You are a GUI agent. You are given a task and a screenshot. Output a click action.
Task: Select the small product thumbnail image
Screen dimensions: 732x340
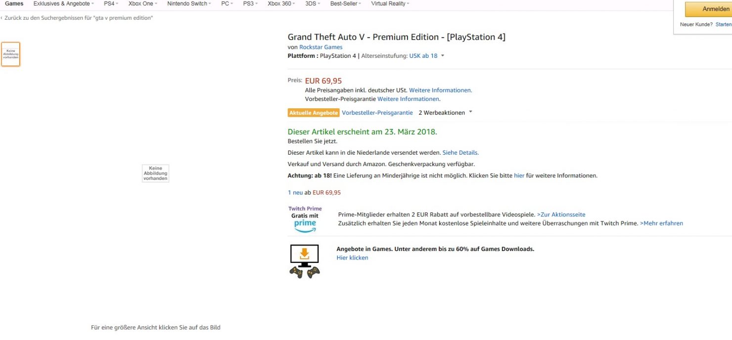click(x=10, y=54)
